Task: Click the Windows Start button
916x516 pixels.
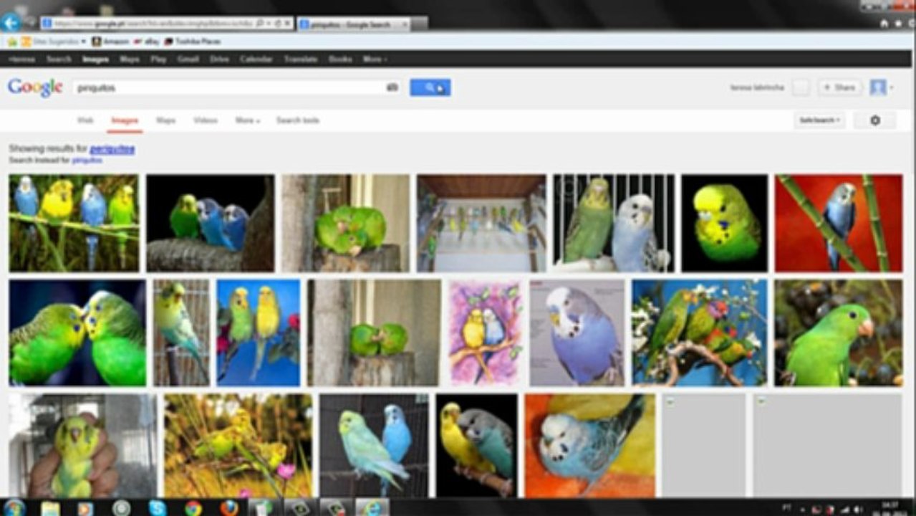Action: [x=14, y=508]
